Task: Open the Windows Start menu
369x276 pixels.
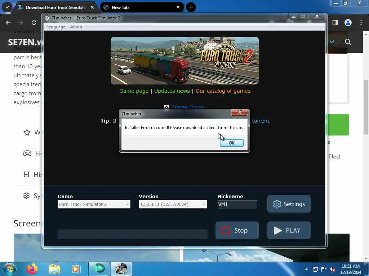Action: [x=9, y=269]
